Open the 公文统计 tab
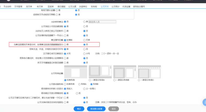 (115, 6)
